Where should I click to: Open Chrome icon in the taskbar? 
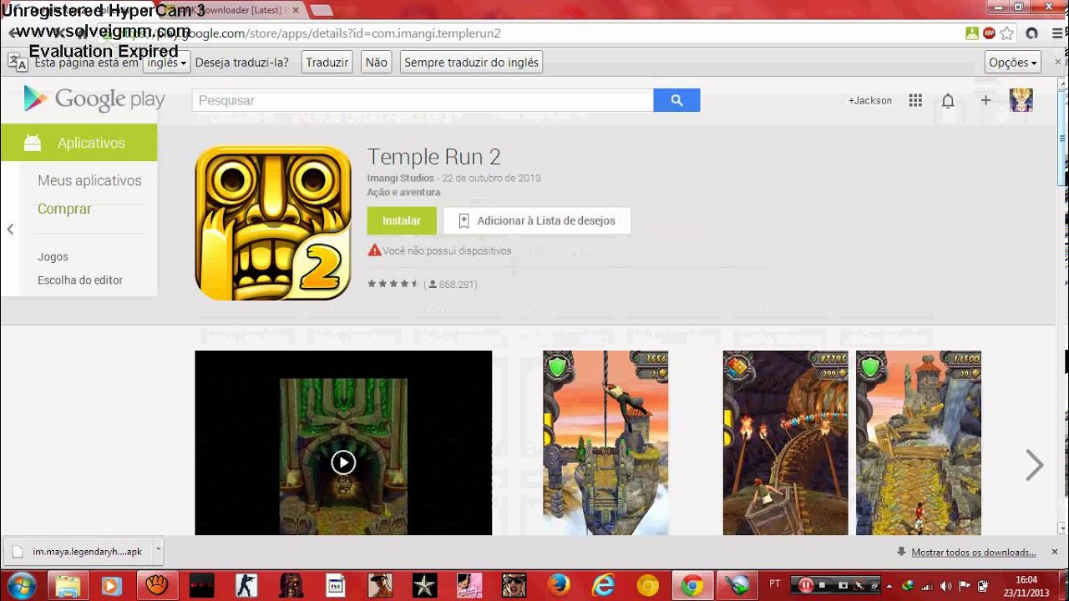(x=692, y=586)
